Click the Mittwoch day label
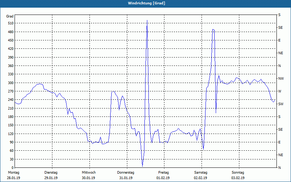Viewport: 291px width, 182px height. (89, 173)
